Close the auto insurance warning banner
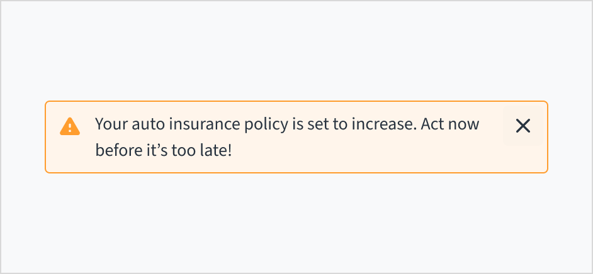 click(522, 126)
